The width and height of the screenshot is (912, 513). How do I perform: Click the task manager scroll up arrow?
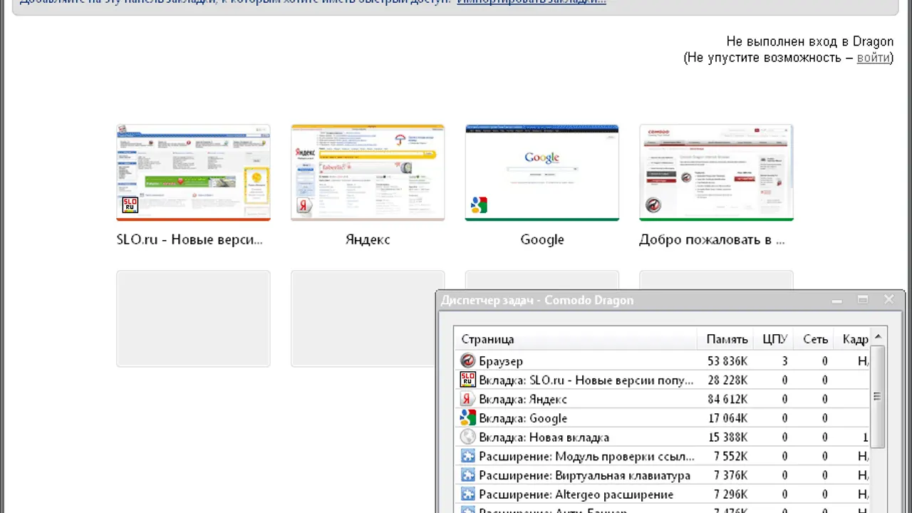tap(878, 337)
